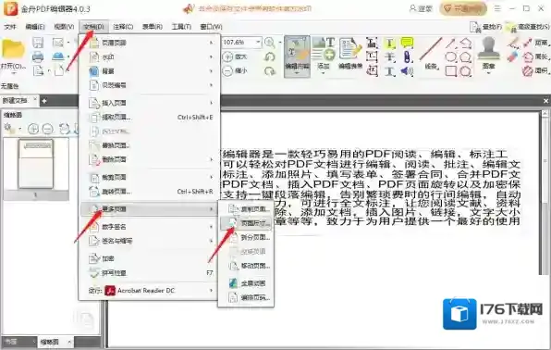Screen dimensions: 551x350
Task: Open the 107.6% zoom level dropdown
Action: [258, 43]
